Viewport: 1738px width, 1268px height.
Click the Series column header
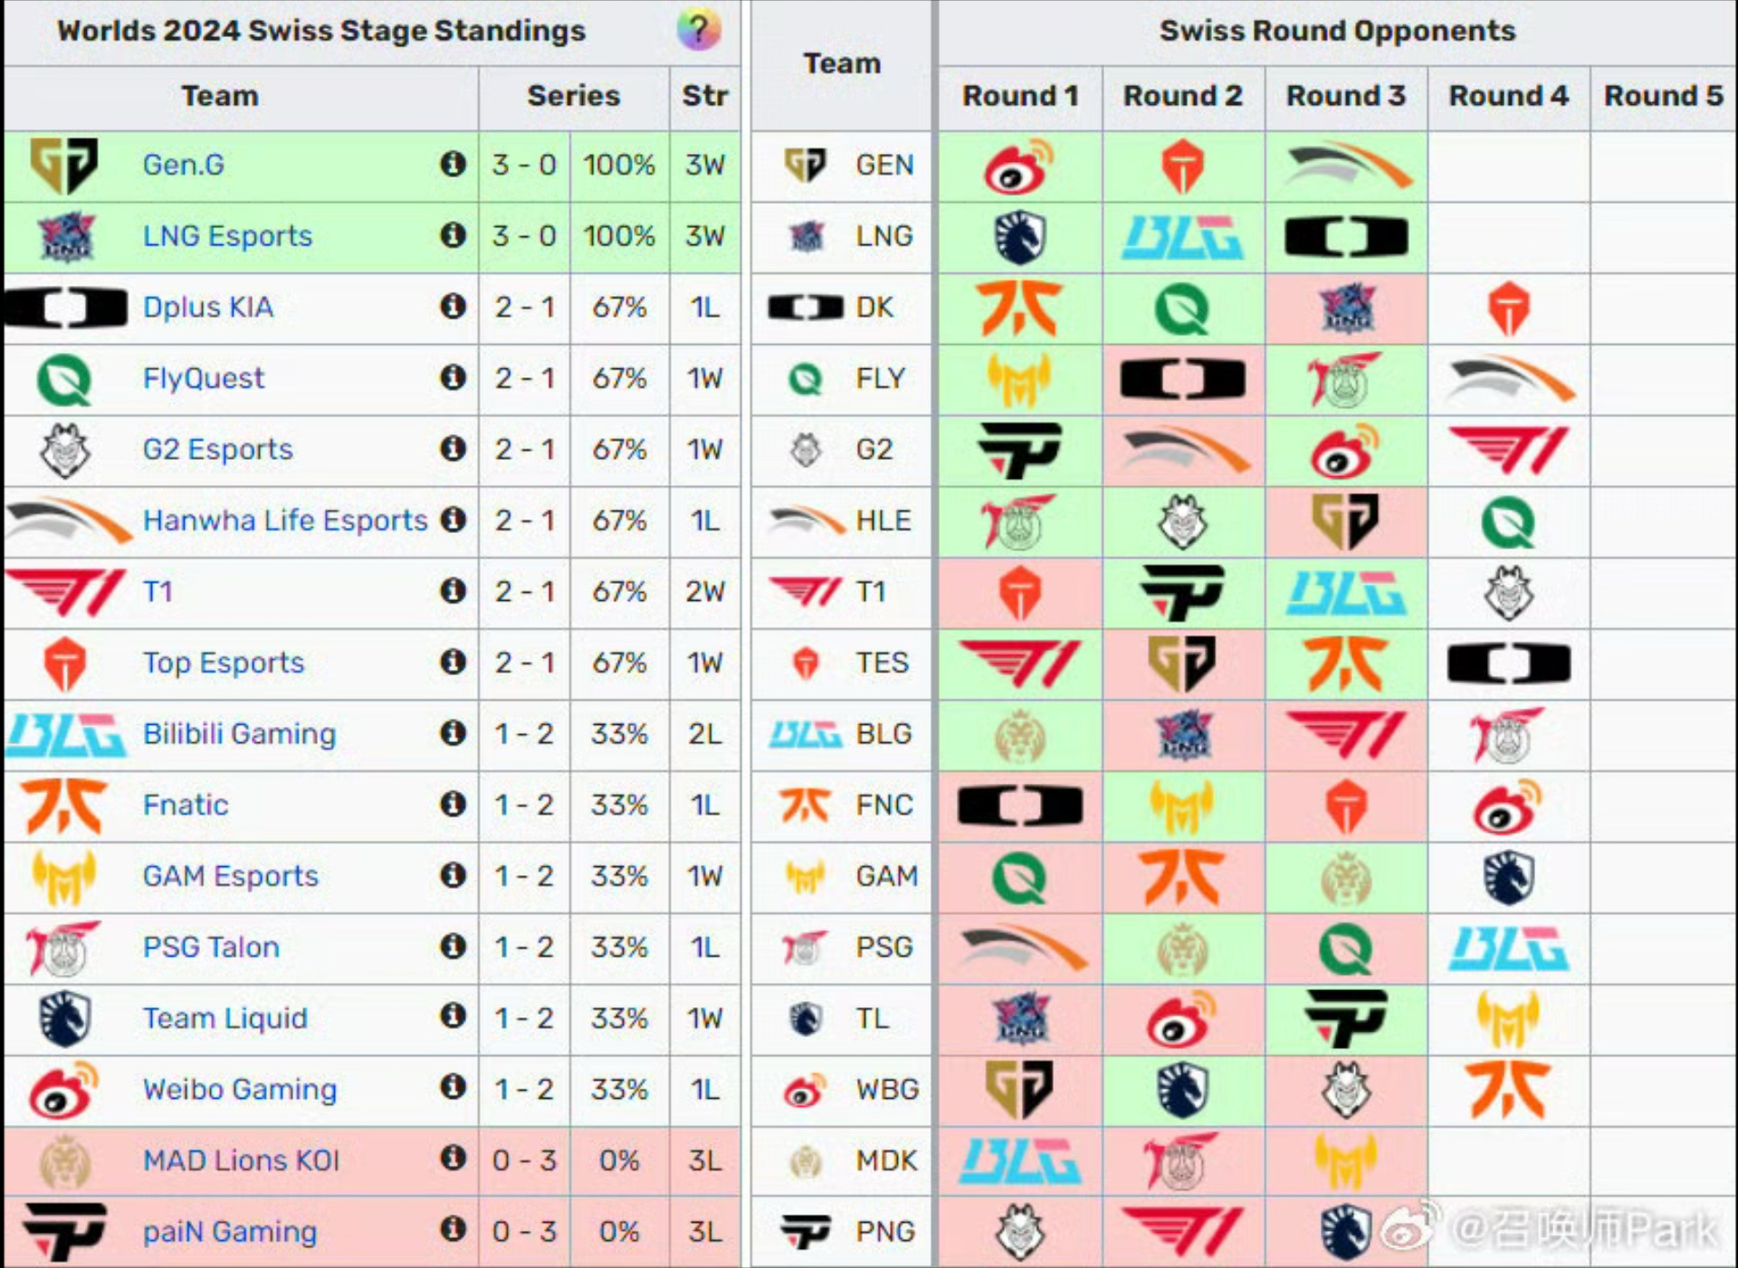pyautogui.click(x=573, y=96)
